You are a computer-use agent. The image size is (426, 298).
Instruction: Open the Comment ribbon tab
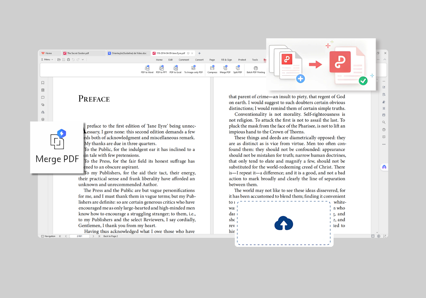point(184,60)
